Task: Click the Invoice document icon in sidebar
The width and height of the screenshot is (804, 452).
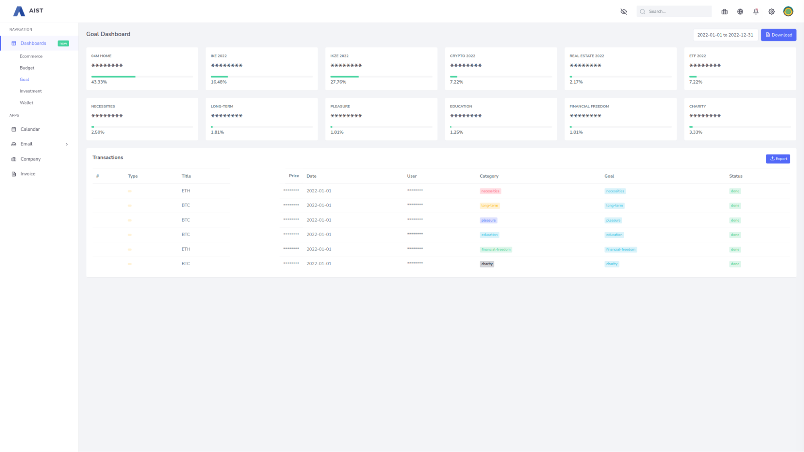Action: tap(14, 174)
